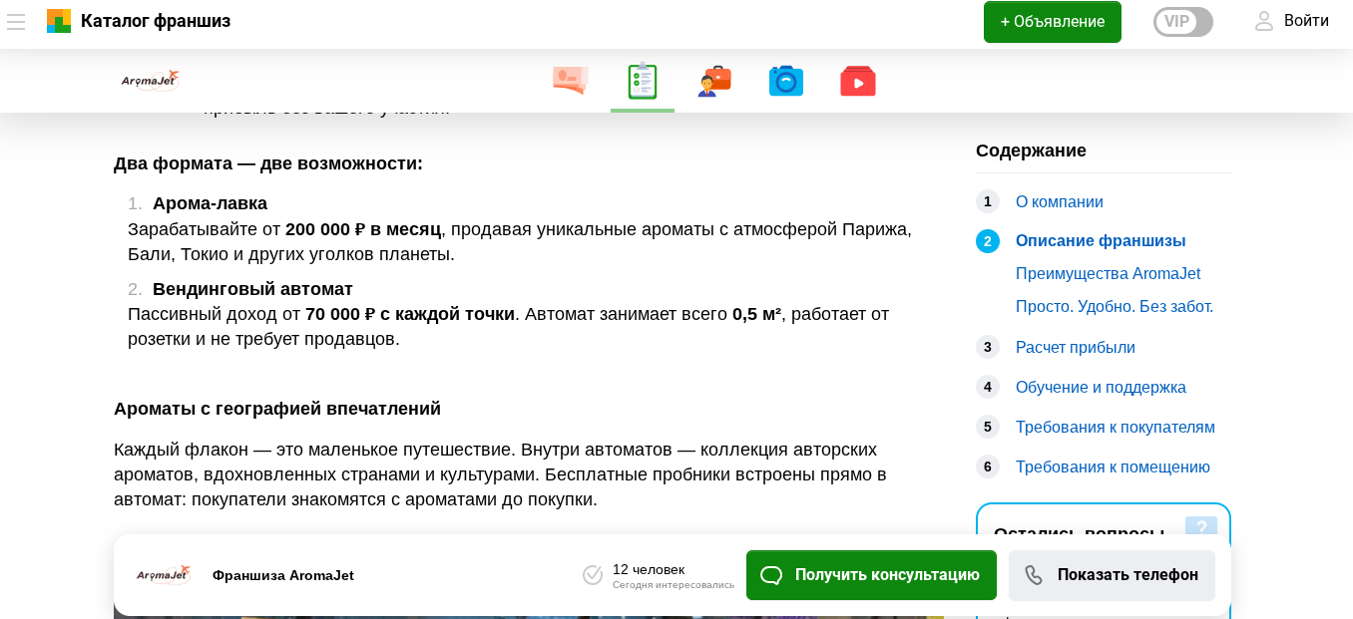Jump to О компании section
1353x619 pixels.
pos(1060,202)
